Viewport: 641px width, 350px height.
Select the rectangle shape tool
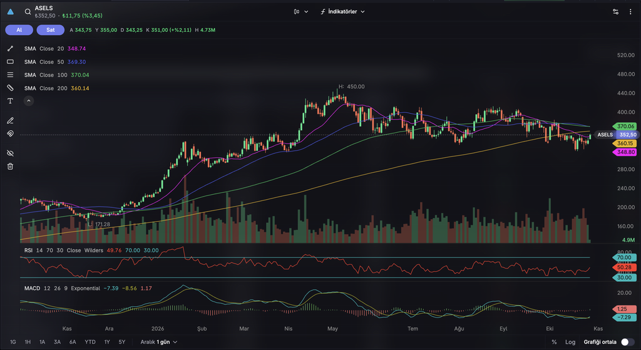[10, 62]
